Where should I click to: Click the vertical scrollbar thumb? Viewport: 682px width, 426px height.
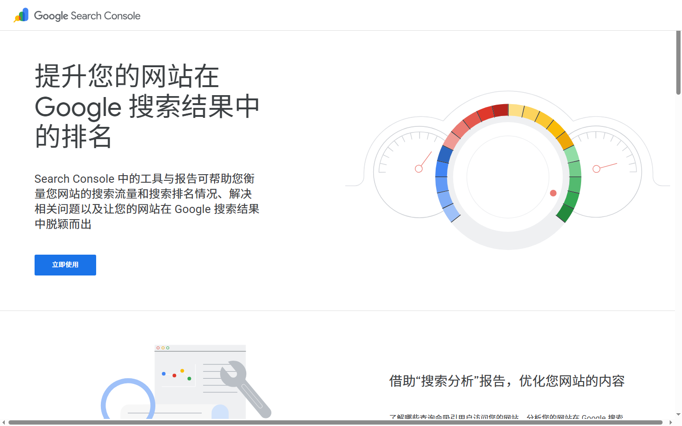(x=678, y=62)
